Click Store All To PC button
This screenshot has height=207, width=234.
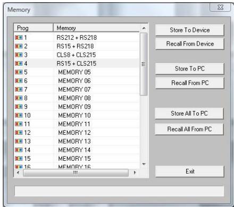[189, 114]
